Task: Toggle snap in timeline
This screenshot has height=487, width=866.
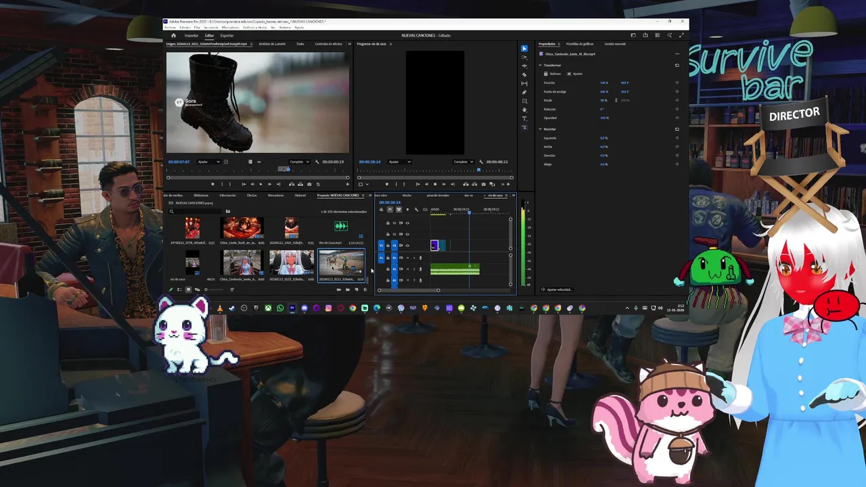Action: [x=390, y=210]
